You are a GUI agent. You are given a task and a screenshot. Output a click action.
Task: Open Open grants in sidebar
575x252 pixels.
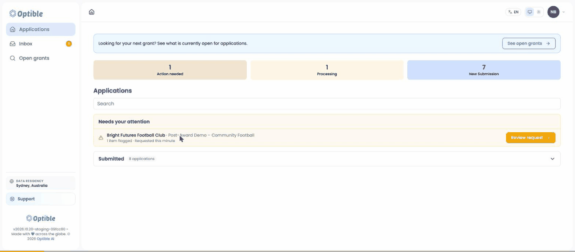click(x=41, y=58)
